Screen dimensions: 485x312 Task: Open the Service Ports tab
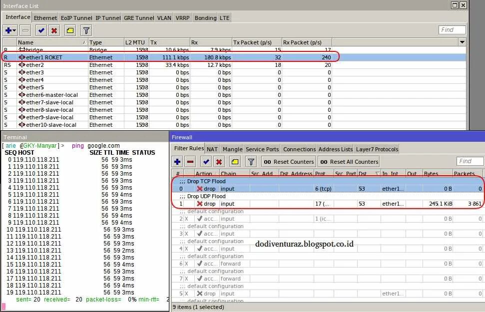(262, 149)
